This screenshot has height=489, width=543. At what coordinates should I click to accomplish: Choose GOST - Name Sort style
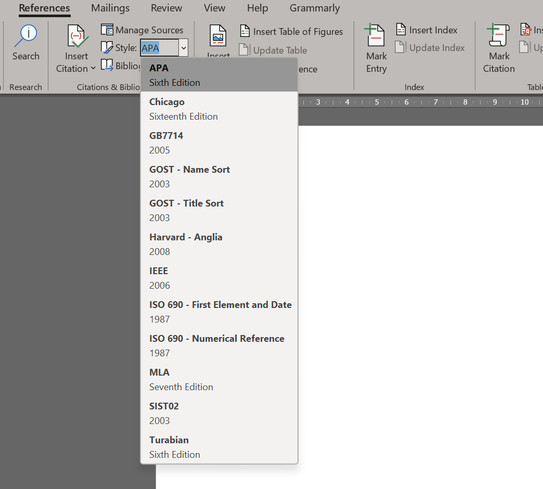[219, 177]
